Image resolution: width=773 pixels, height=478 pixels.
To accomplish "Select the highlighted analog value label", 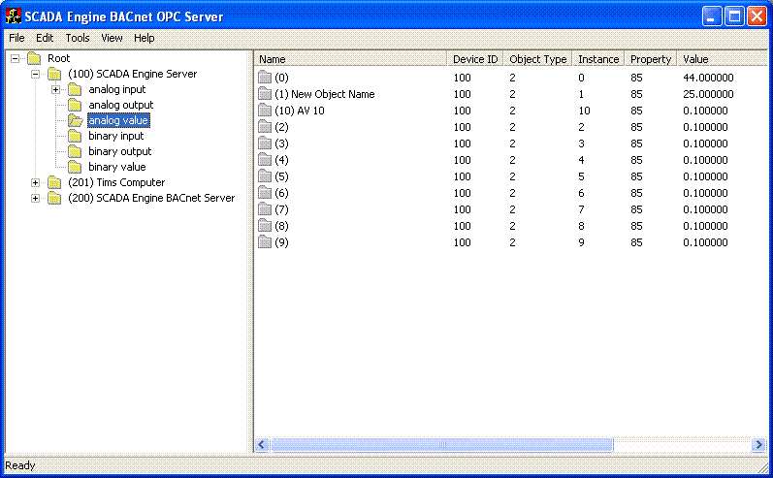I will (x=118, y=120).
